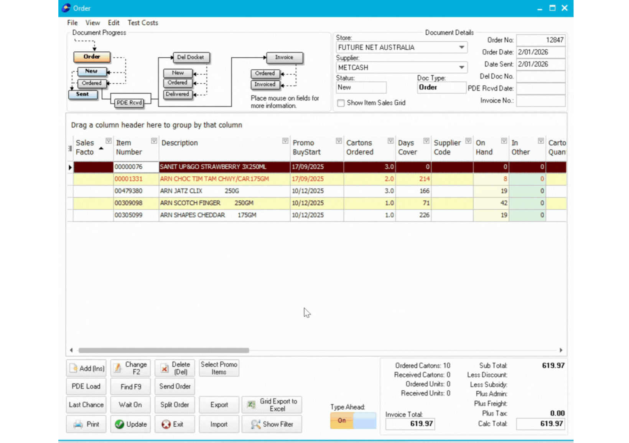Viewport: 629px width, 443px height.
Task: Click the Delete (Del) red X icon
Action: (164, 368)
